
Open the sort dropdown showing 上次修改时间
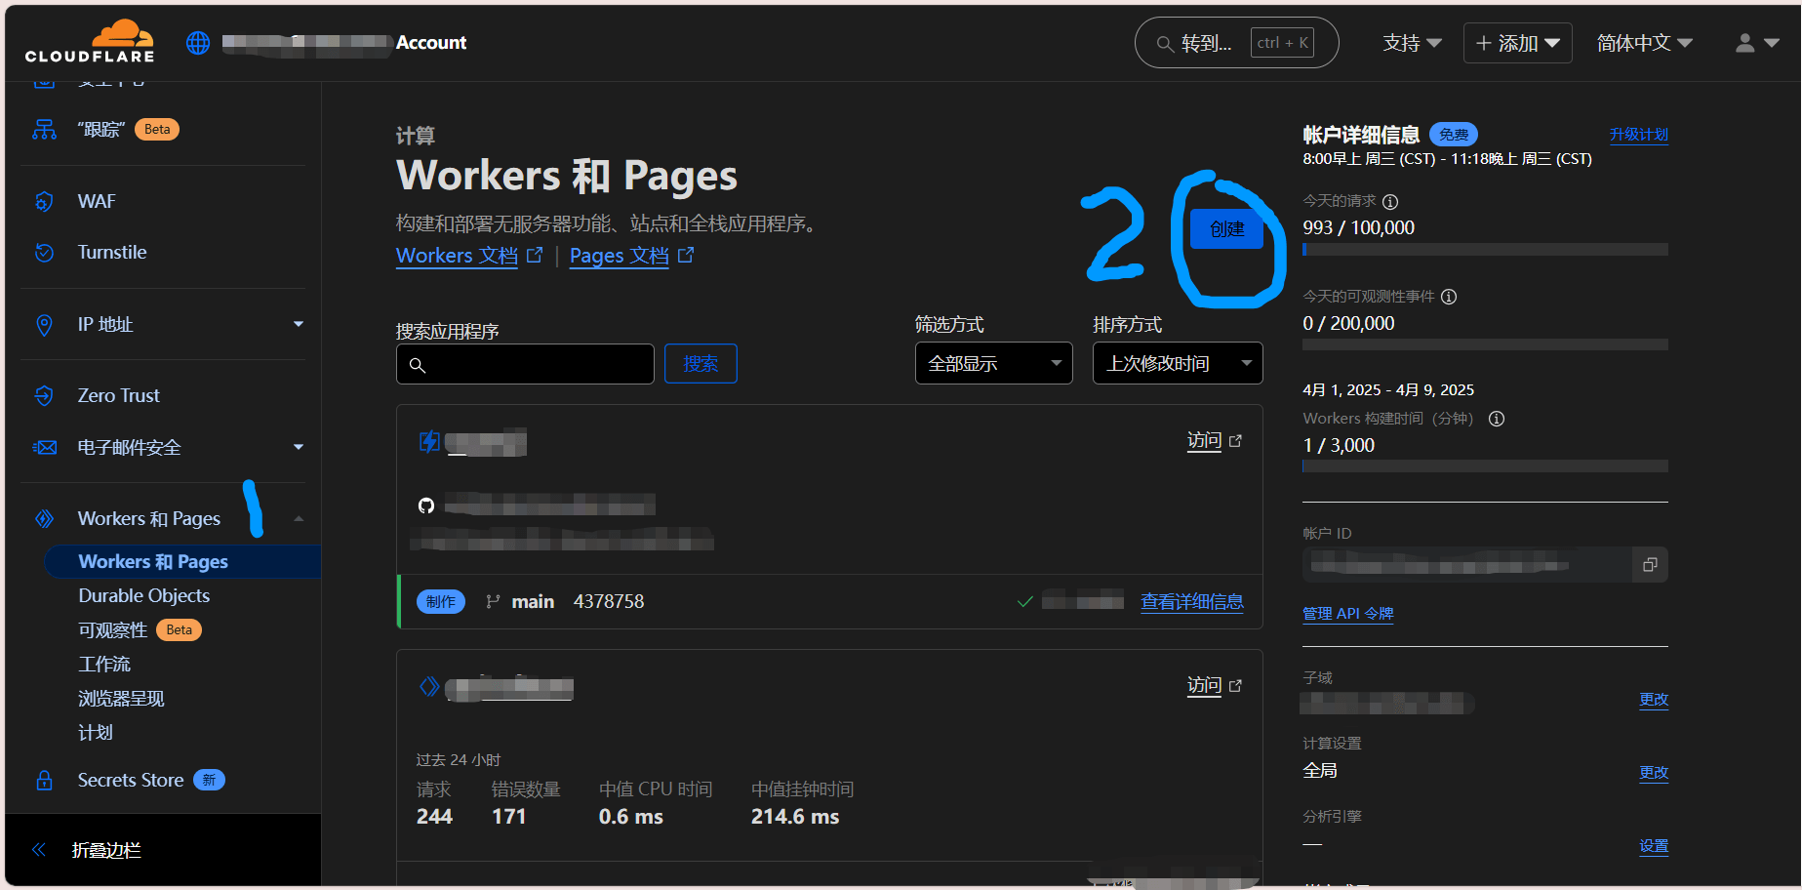click(1177, 363)
